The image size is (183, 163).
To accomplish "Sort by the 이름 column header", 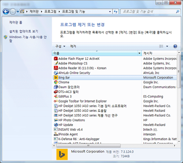I will pos(95,53).
